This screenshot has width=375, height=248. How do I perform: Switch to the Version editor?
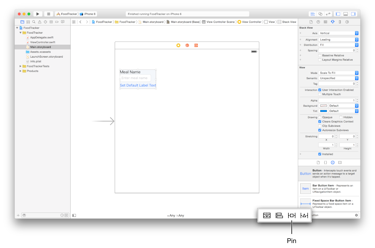pyautogui.click(x=328, y=14)
